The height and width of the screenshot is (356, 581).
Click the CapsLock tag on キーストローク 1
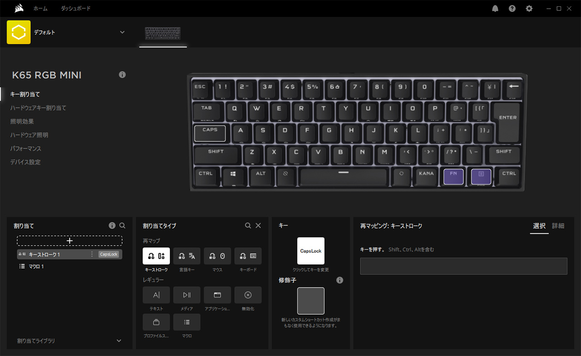coord(109,255)
